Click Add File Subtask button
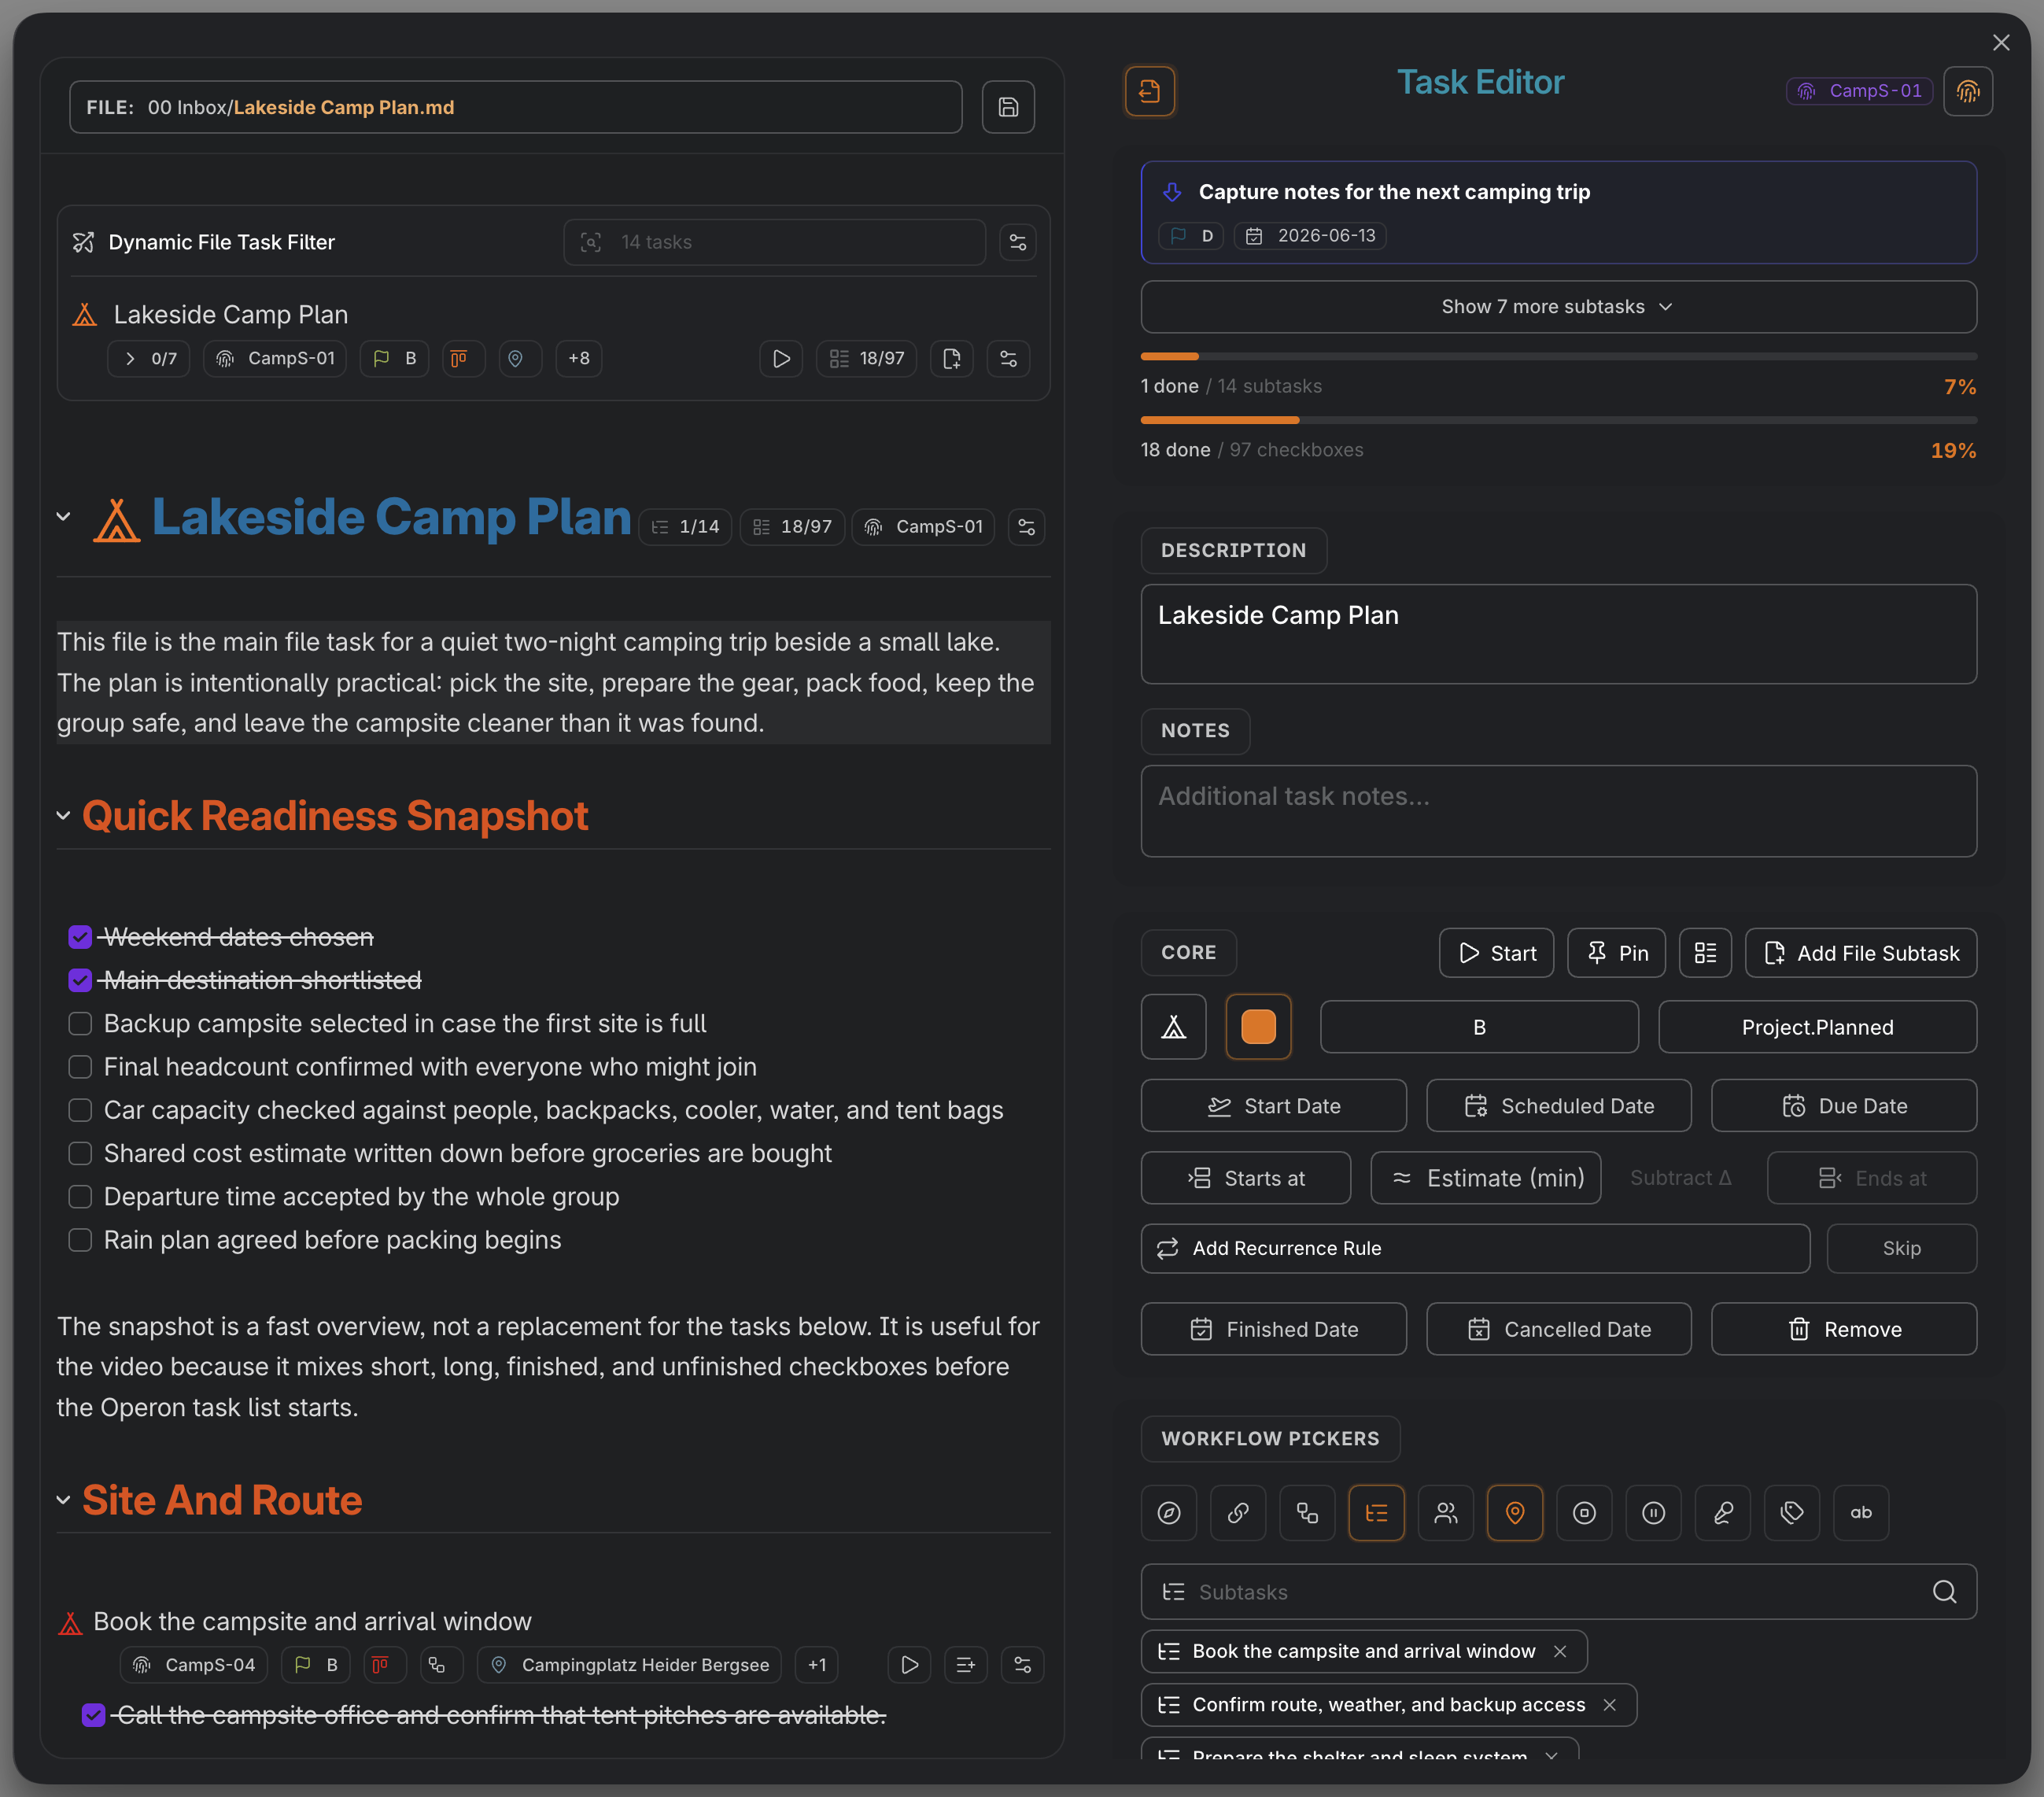Screen dimensions: 2044x1797 pyautogui.click(x=1860, y=952)
